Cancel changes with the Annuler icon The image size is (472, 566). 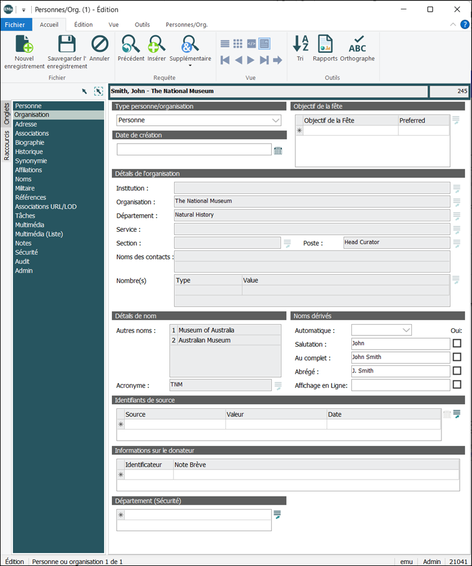coord(99,48)
